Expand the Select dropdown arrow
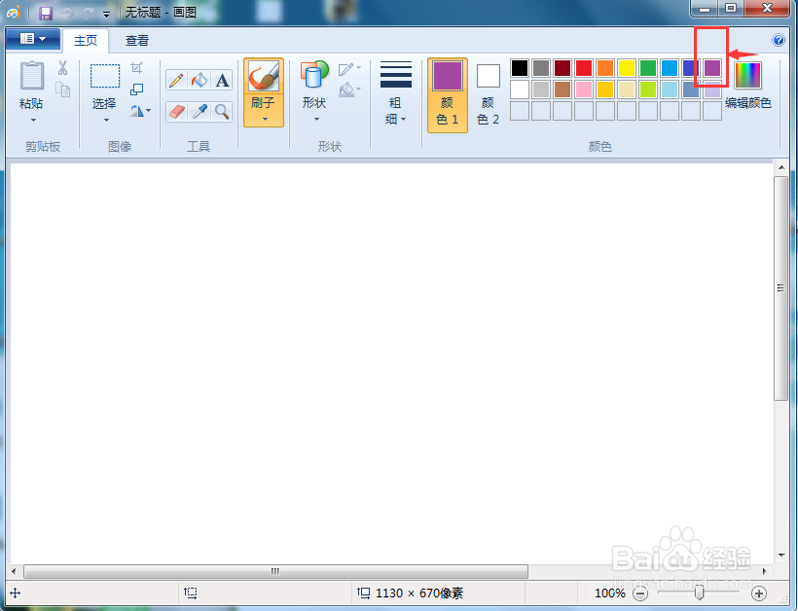 coord(106,120)
